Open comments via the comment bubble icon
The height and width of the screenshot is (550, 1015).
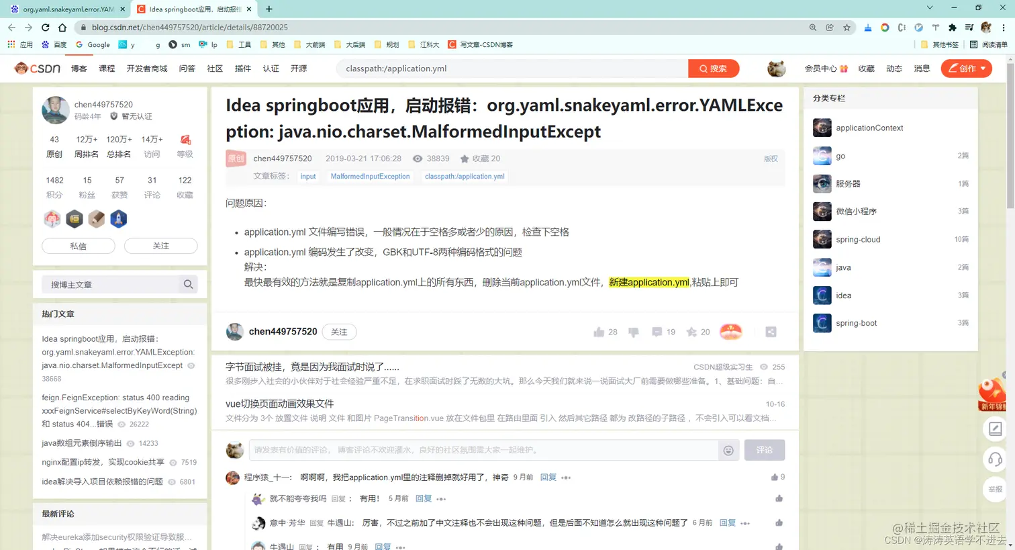[657, 332]
